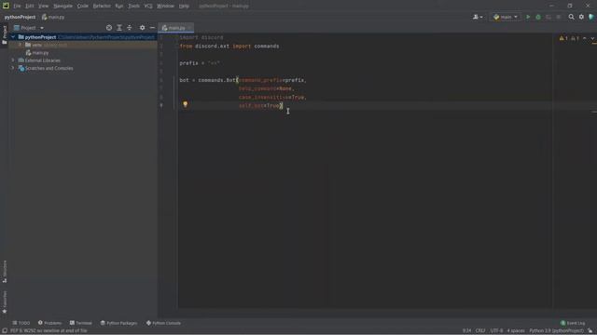Open the Python Packages tool window
The height and width of the screenshot is (335, 597).
click(x=118, y=323)
